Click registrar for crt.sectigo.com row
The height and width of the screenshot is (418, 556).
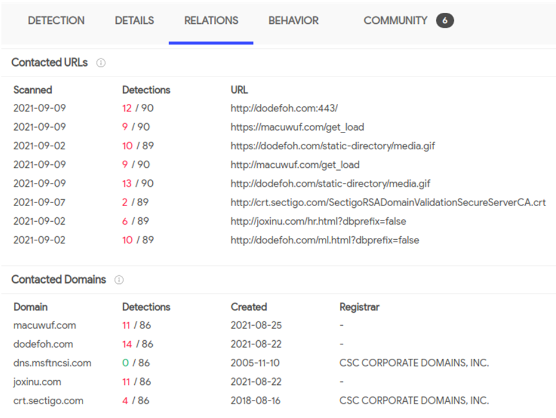click(x=414, y=401)
